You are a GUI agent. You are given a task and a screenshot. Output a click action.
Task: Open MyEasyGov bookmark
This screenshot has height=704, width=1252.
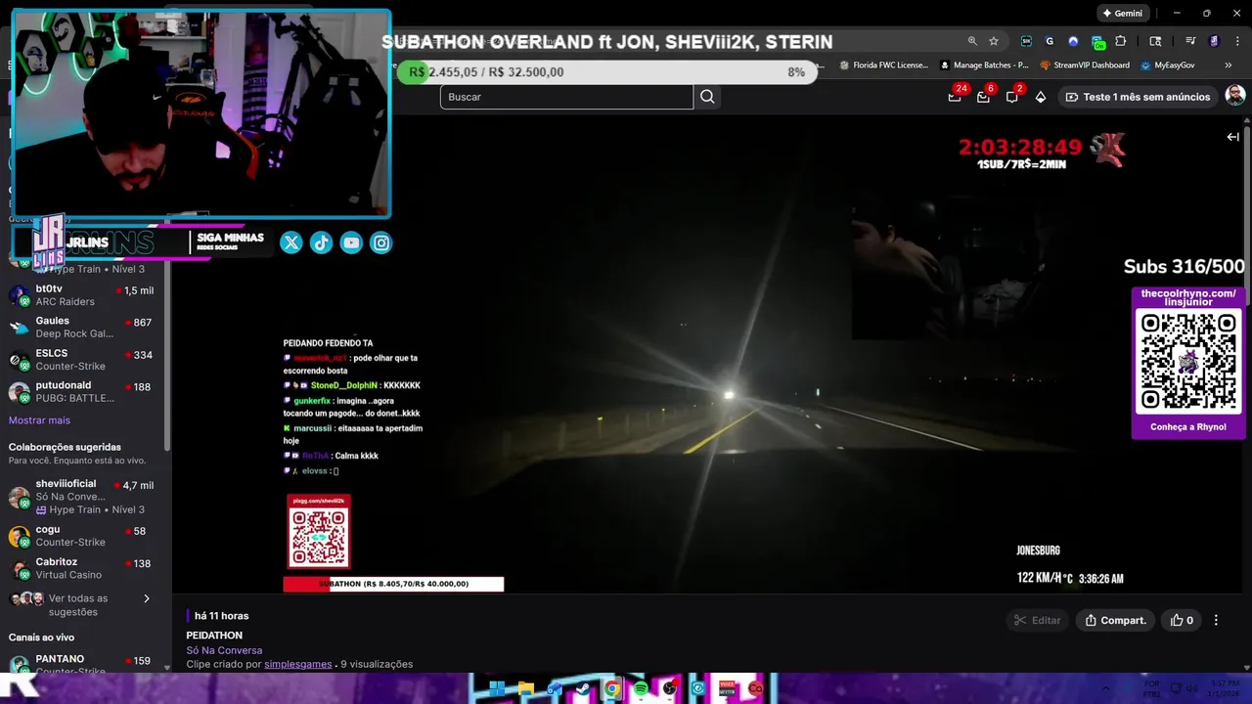point(1168,66)
